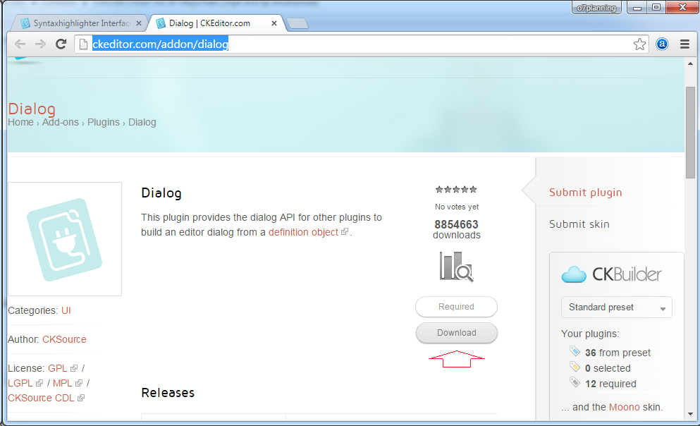Click the red 'Dialog' page title
The width and height of the screenshot is (700, 426).
click(x=32, y=109)
